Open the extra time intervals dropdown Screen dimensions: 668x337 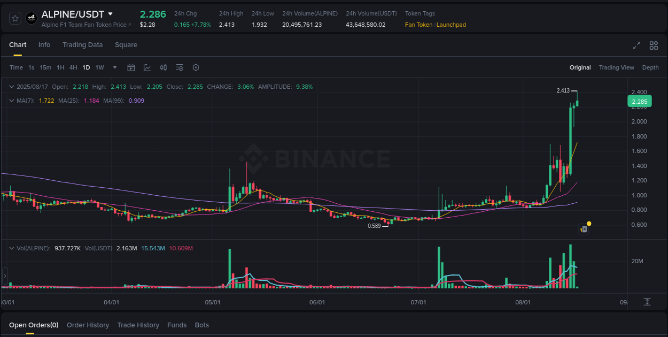click(114, 67)
